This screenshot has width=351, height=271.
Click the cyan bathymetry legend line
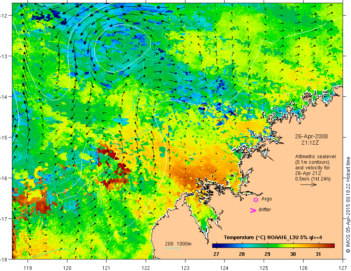tap(173, 248)
